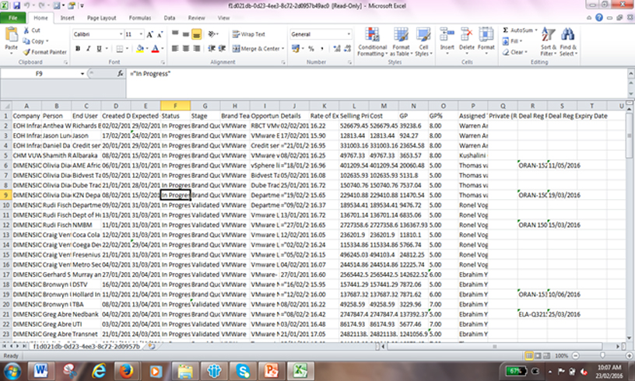Expand the Merge & Center dropdown arrow
635x381 pixels.
click(282, 48)
